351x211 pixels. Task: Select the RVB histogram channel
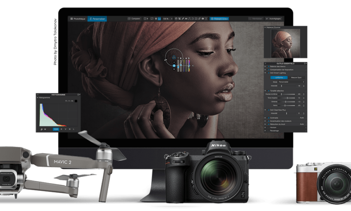point(56,129)
